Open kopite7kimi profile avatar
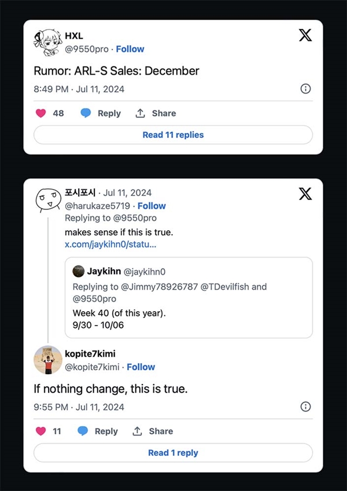 [x=49, y=360]
